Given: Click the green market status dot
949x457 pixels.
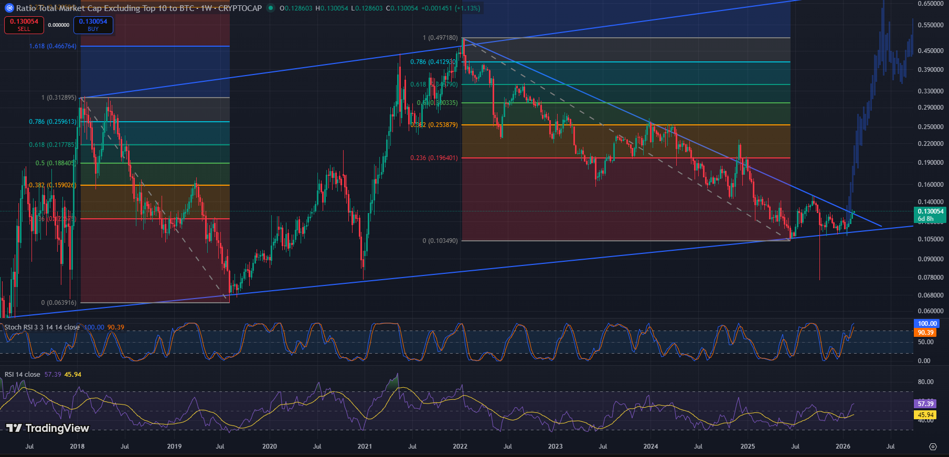Looking at the screenshot, I should [x=270, y=8].
